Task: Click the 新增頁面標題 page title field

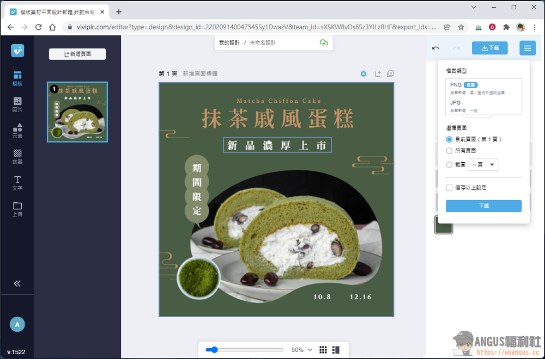Action: coord(200,73)
